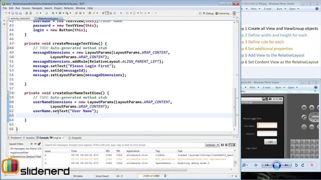Rotate photo clockwise in Photo Viewer
The width and height of the screenshot is (321, 180).
coord(303,165)
